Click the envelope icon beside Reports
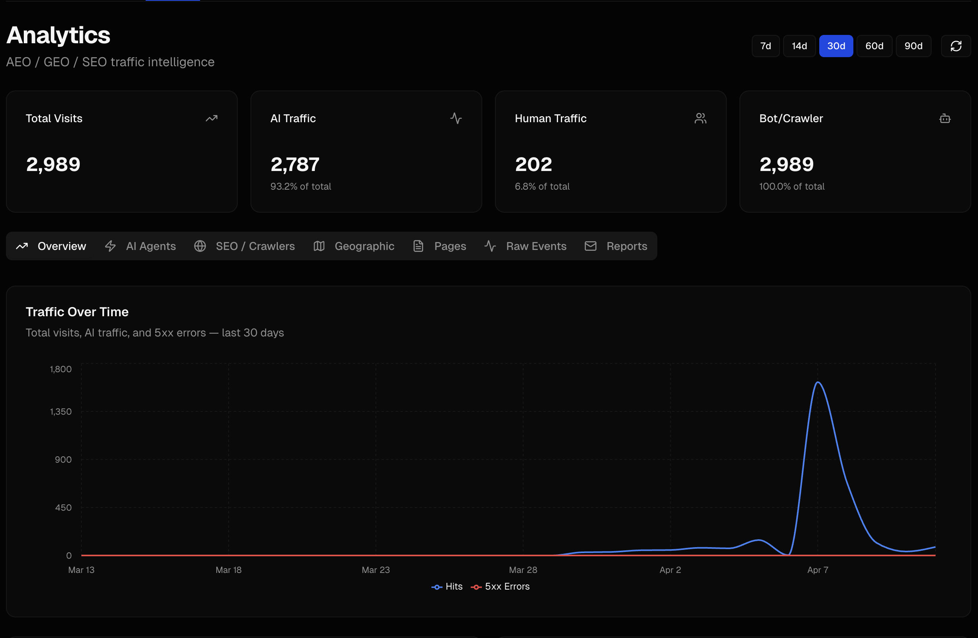 590,246
